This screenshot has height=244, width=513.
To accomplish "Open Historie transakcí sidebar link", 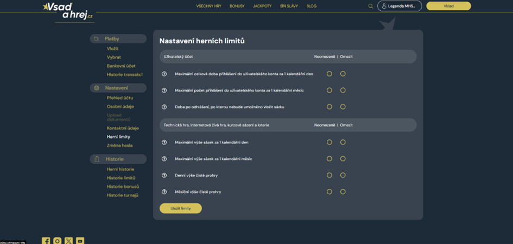I will pyautogui.click(x=125, y=74).
